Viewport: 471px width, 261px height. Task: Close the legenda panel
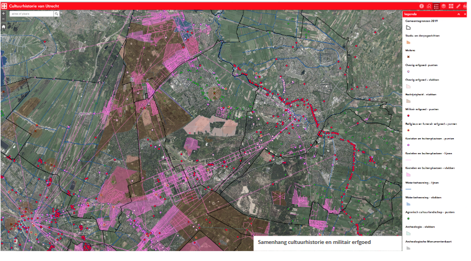click(x=465, y=14)
